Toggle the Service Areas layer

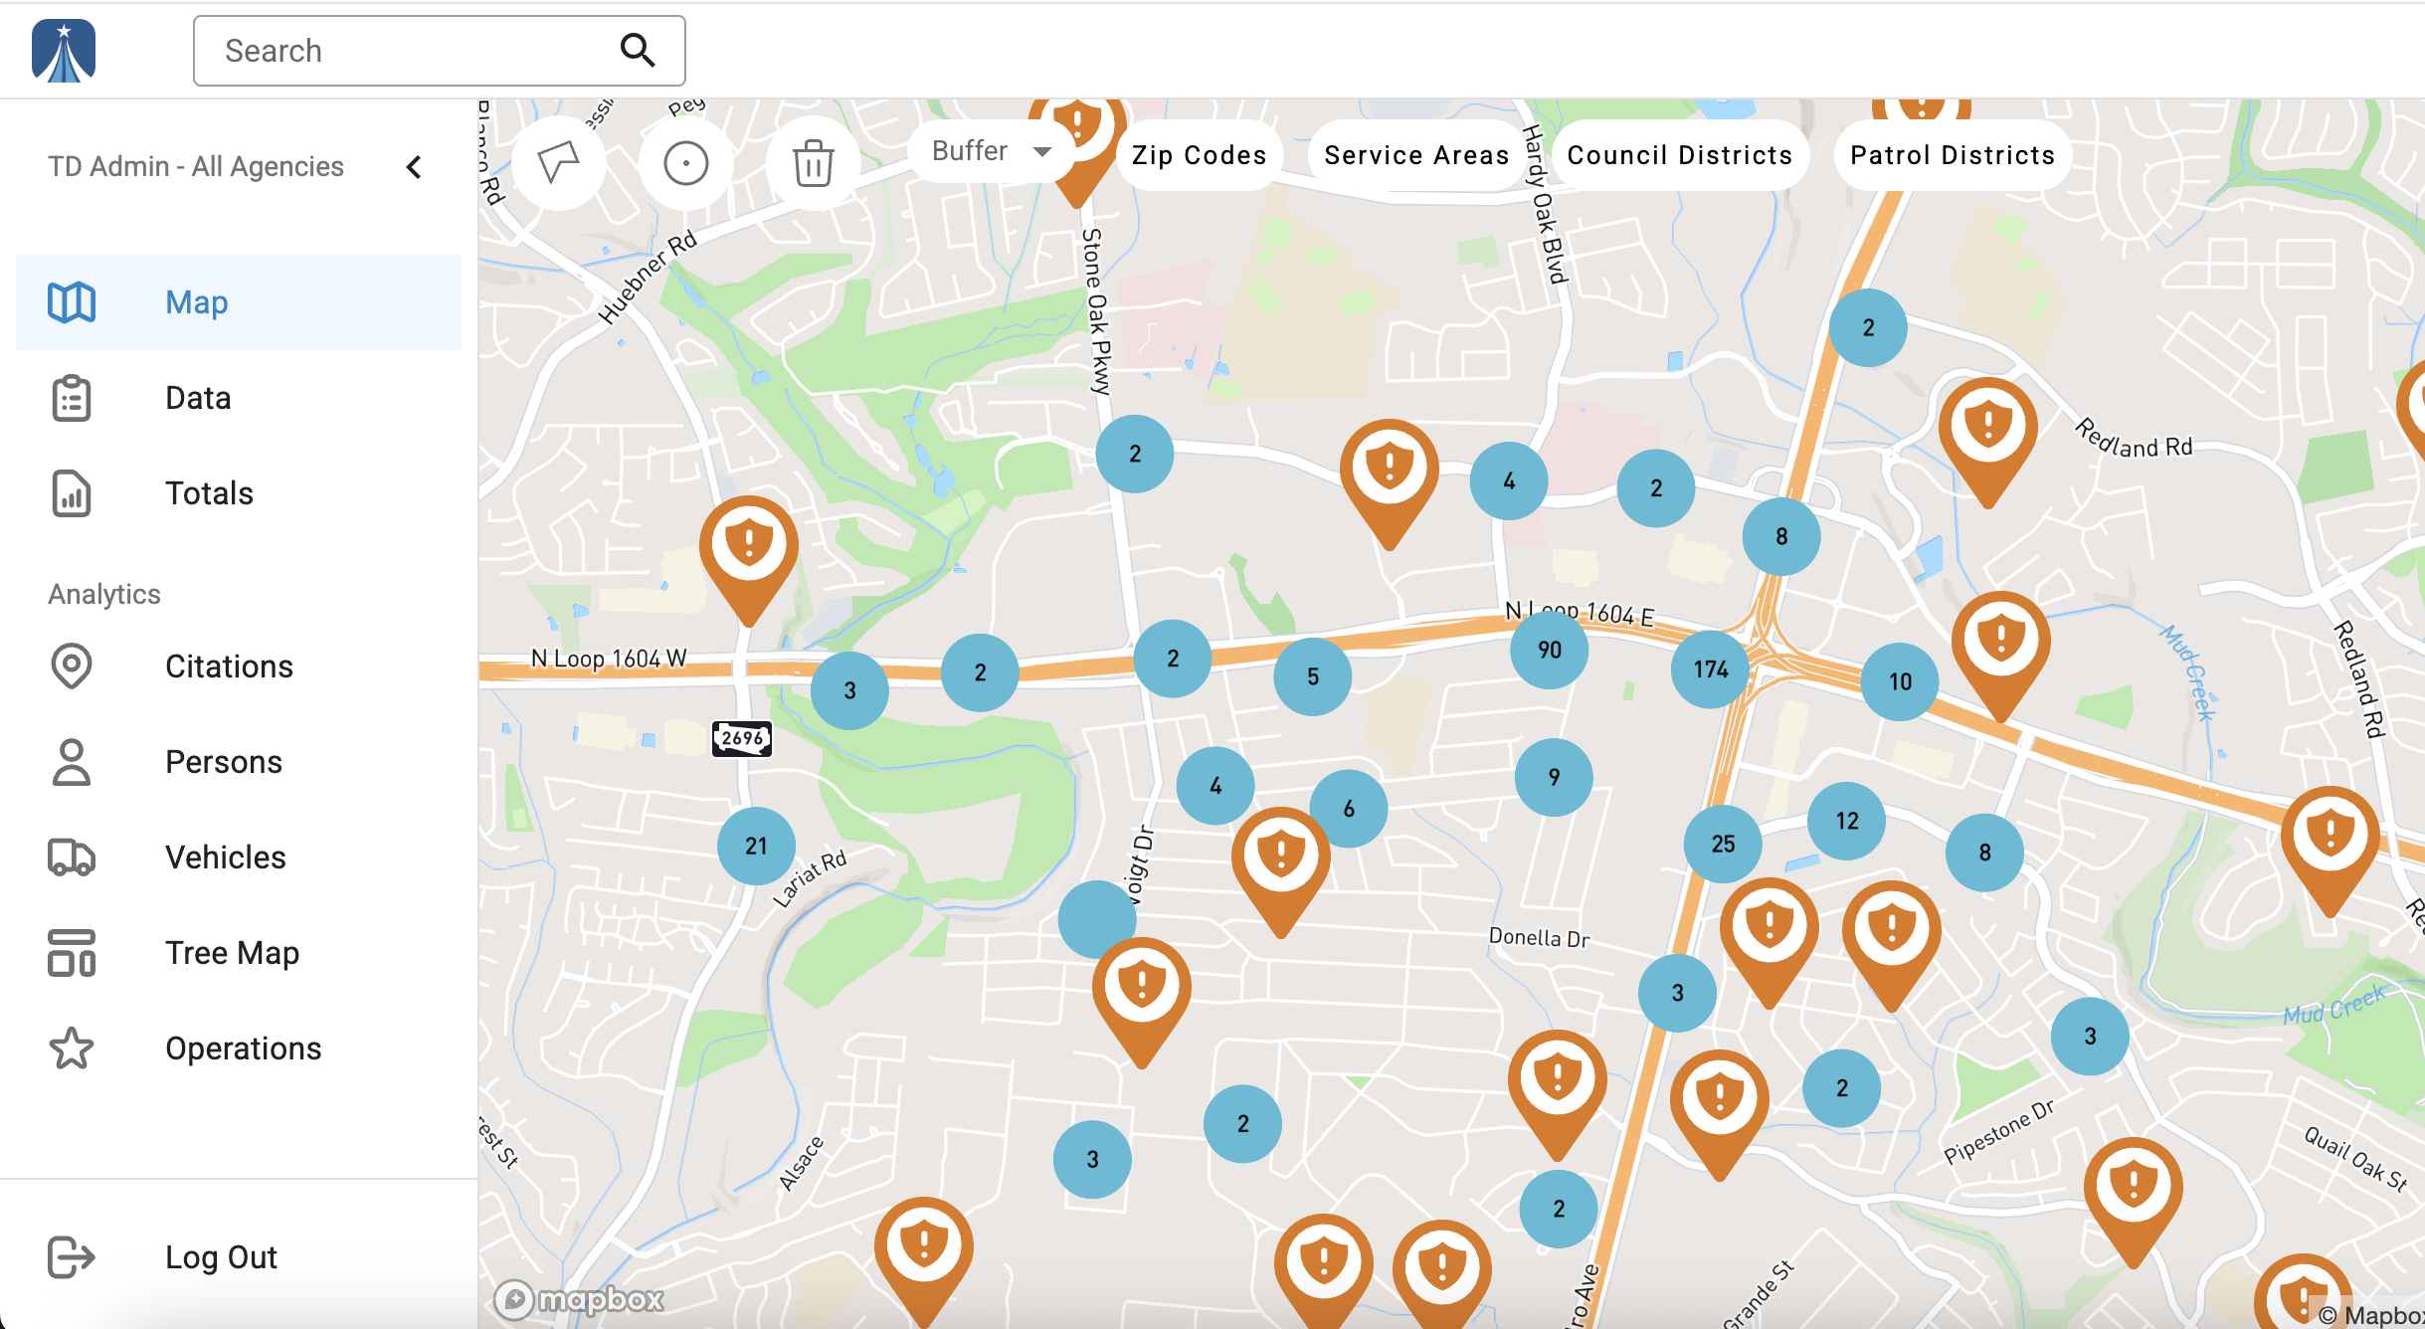[1416, 155]
